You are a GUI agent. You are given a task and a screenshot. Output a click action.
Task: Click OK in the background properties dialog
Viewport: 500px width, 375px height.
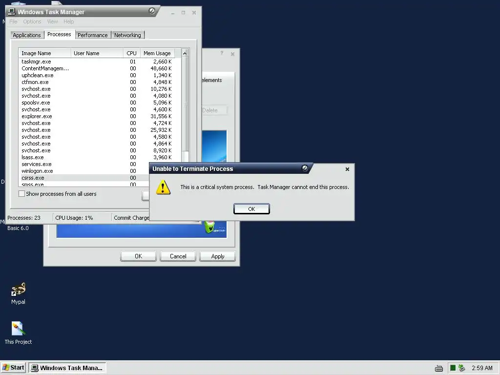(138, 256)
